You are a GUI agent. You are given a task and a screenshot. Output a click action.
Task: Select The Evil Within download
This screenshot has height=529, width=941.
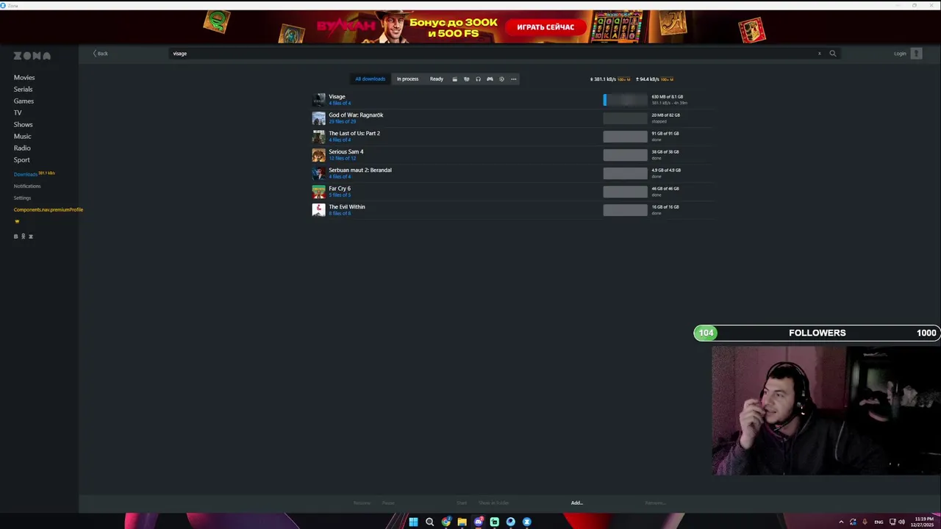(512, 209)
